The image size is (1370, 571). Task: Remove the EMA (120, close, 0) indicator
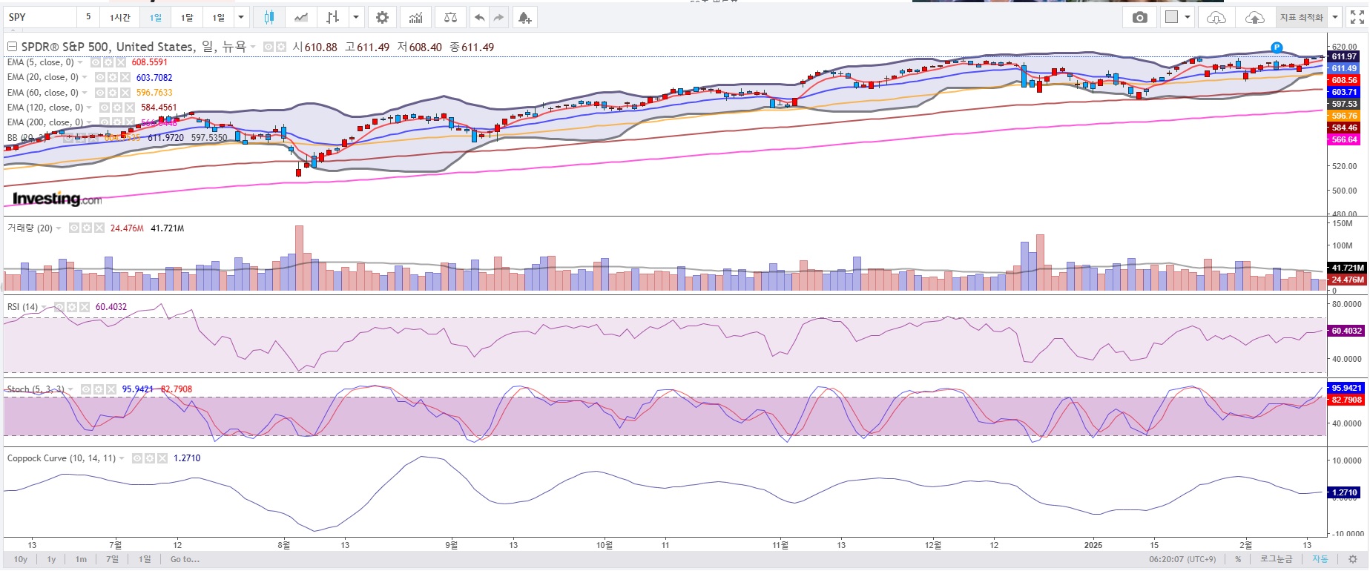(x=130, y=108)
